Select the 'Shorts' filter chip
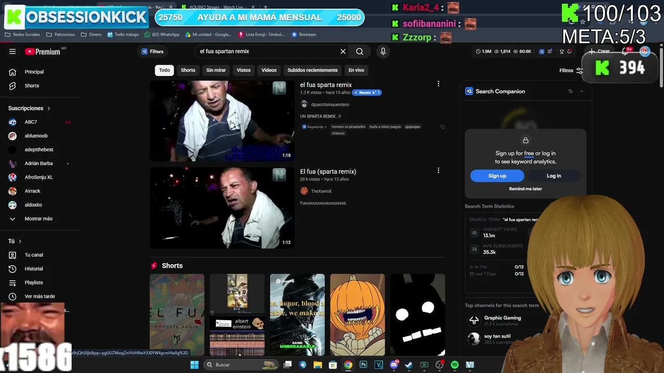 [188, 70]
